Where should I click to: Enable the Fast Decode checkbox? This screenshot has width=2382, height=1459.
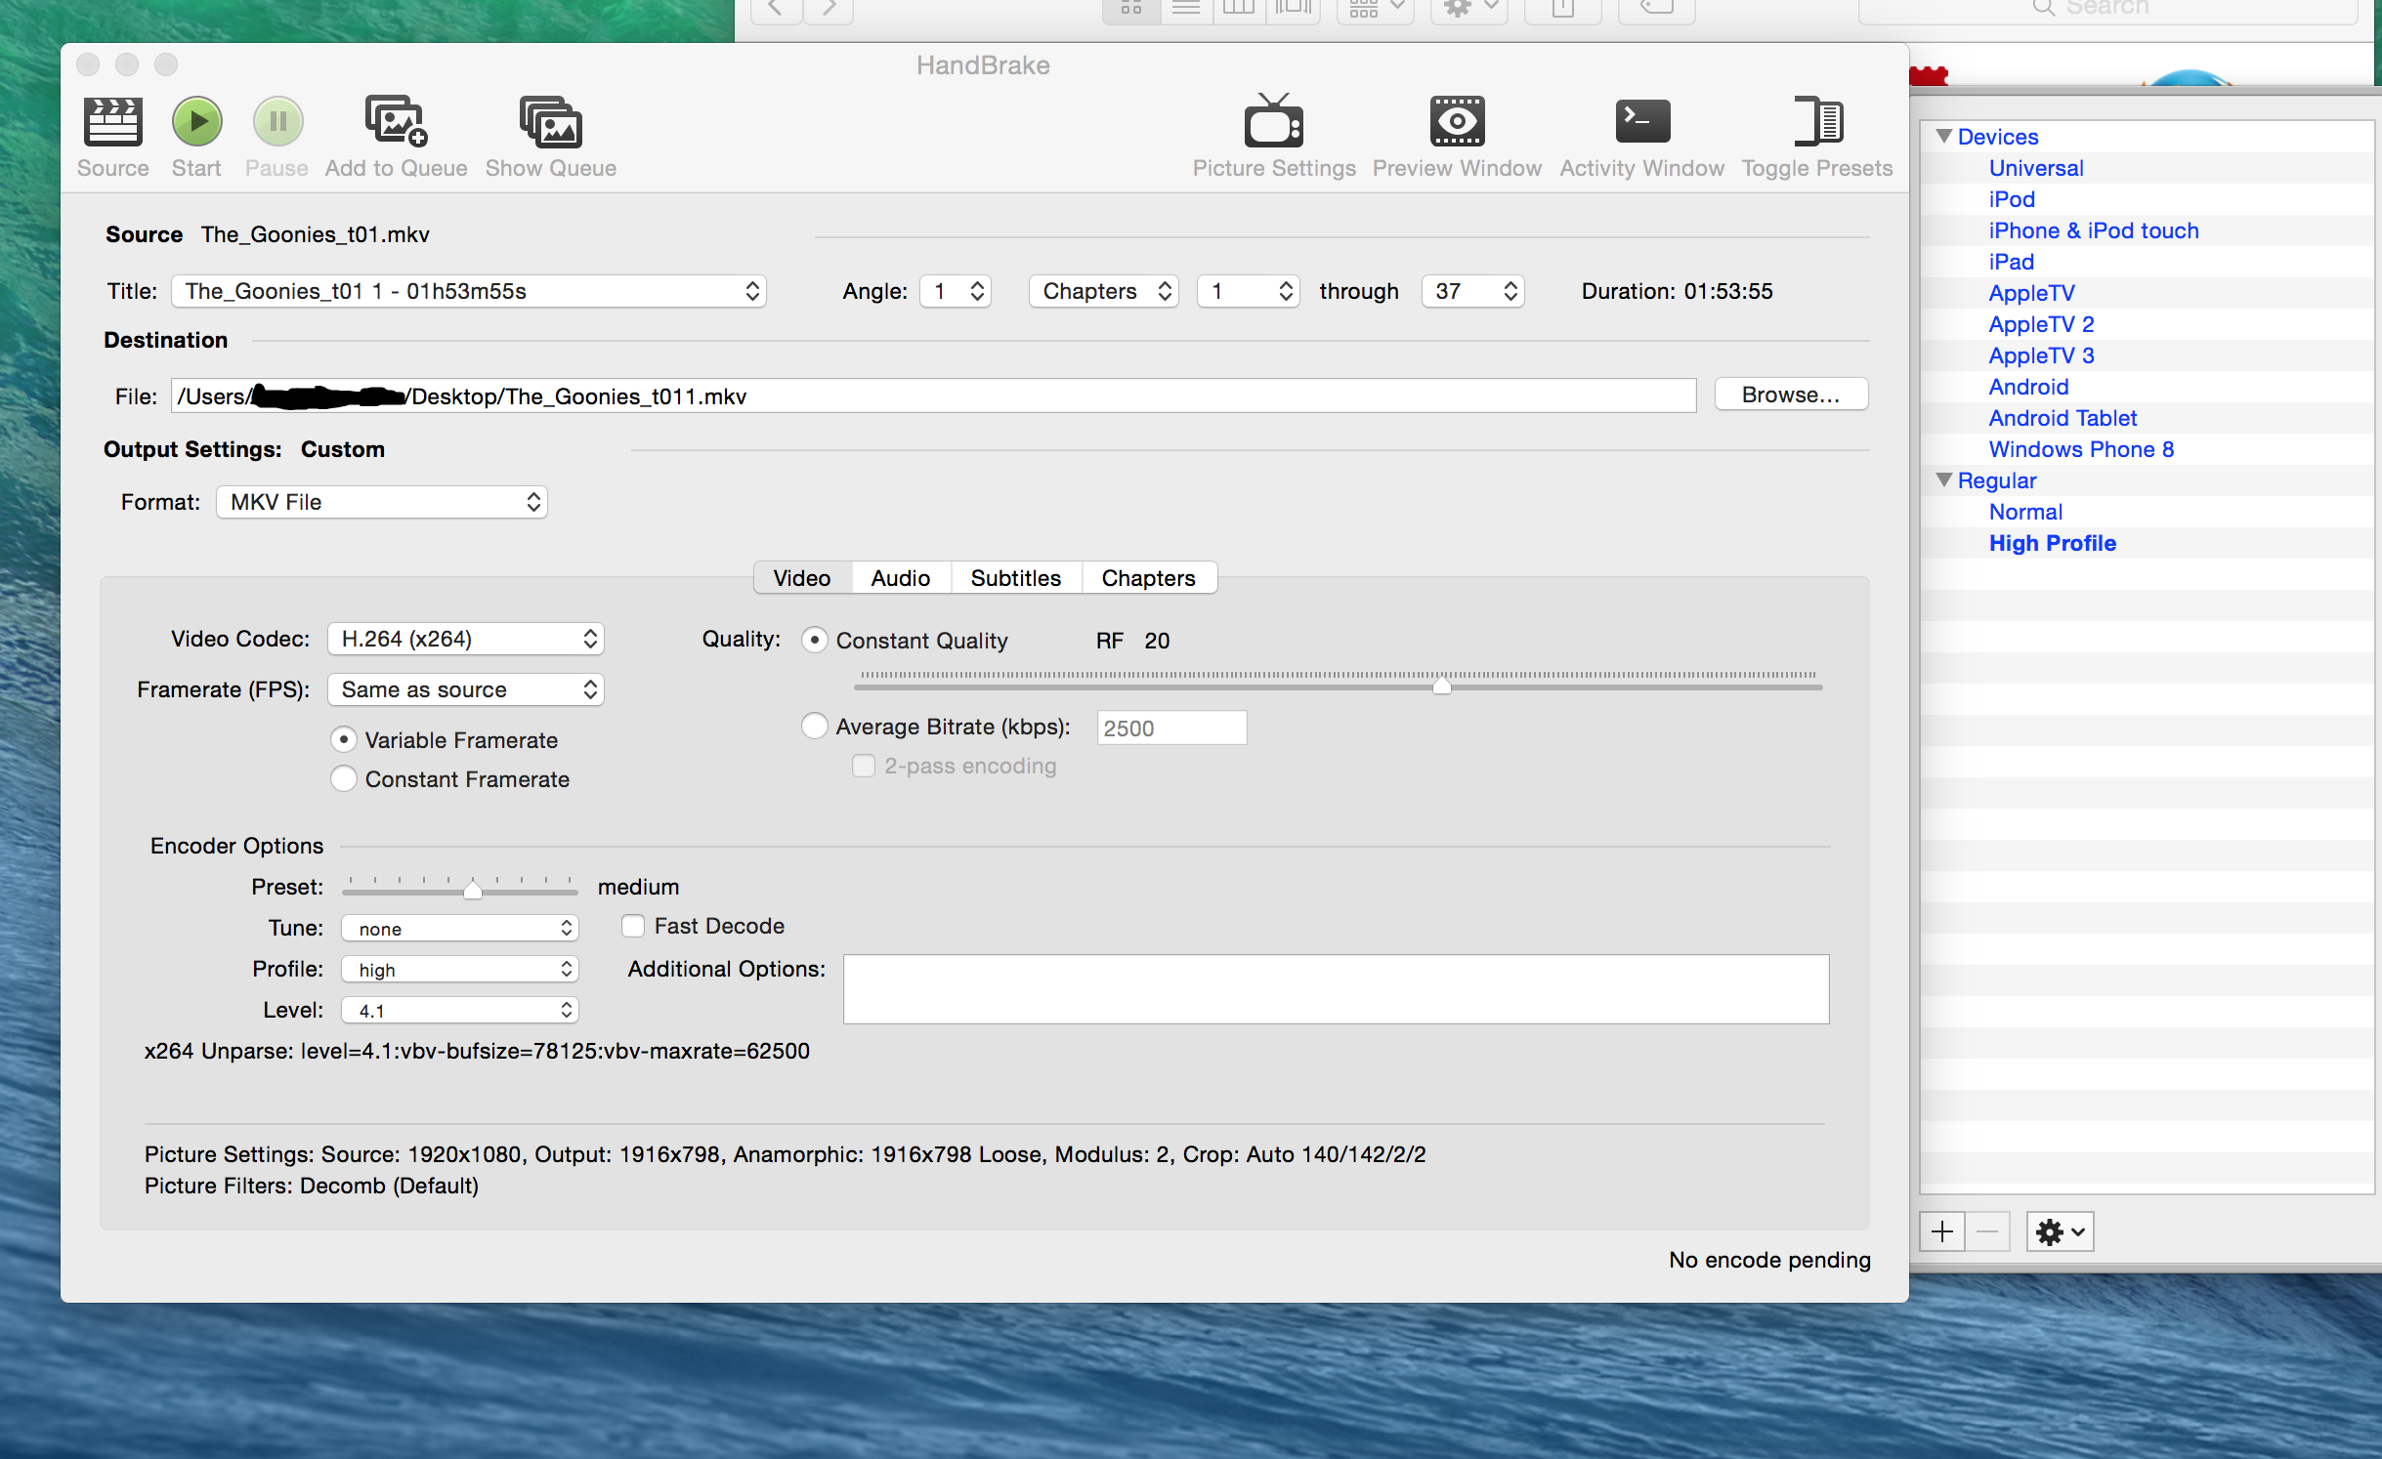(x=633, y=925)
